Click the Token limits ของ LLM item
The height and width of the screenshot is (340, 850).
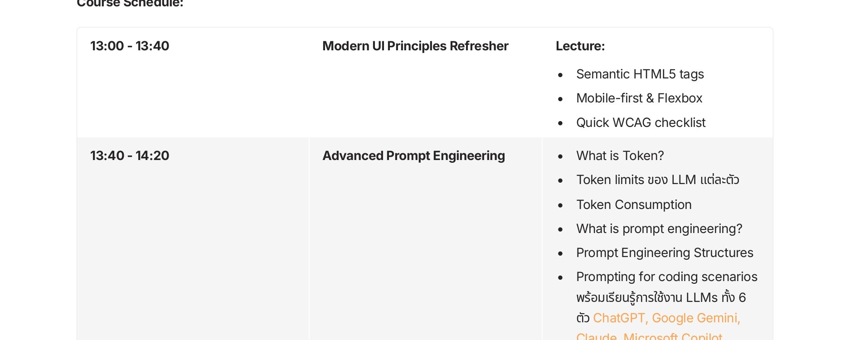(x=658, y=180)
